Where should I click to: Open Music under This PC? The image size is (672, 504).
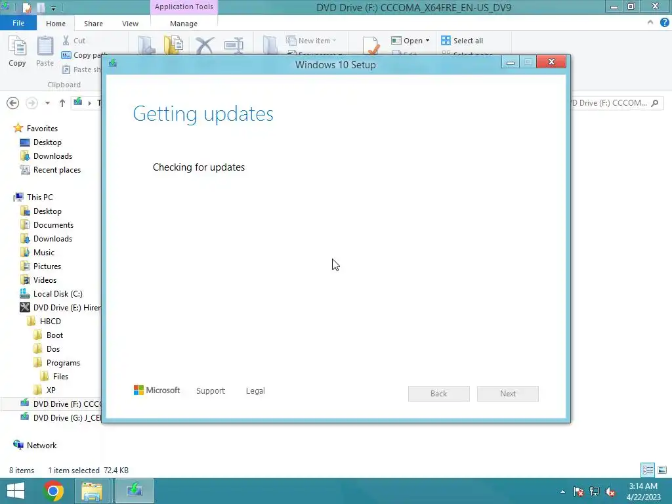click(x=44, y=253)
